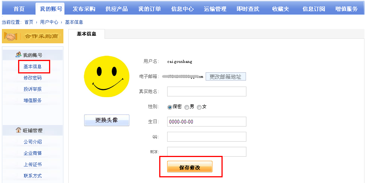Image resolution: width=366 pixels, height=183 pixels.
Task: Open 修改密码 in the sidebar
Action: tap(32, 78)
